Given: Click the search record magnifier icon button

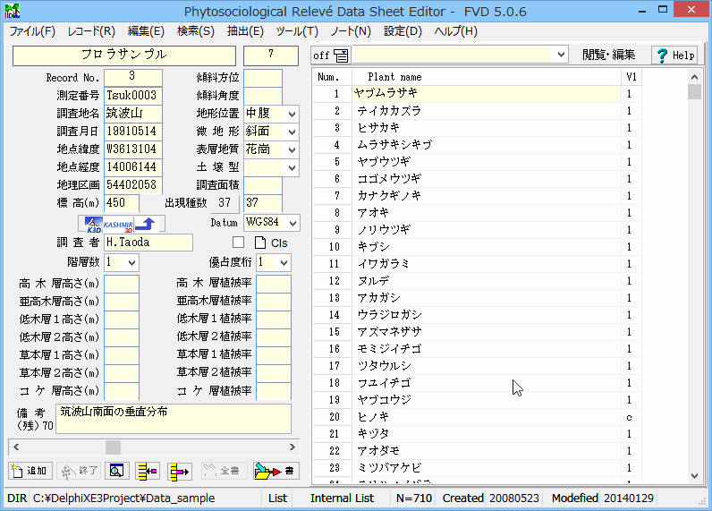Looking at the screenshot, I should [116, 471].
